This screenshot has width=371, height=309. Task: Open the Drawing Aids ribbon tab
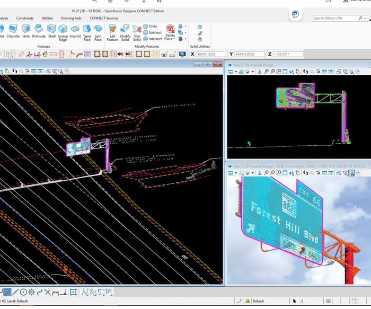71,18
